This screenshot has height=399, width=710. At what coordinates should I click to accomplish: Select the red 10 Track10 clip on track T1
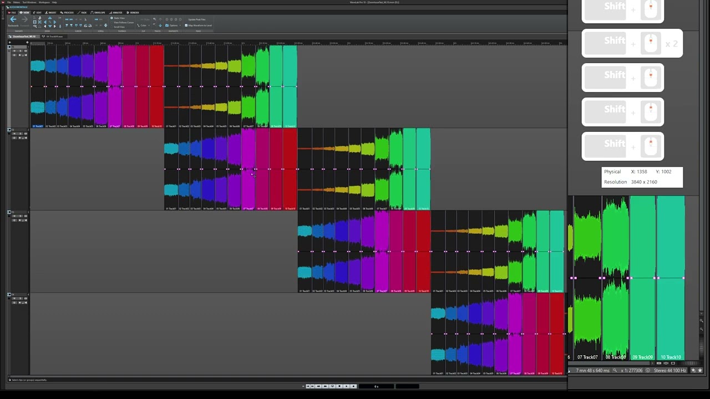(156, 86)
